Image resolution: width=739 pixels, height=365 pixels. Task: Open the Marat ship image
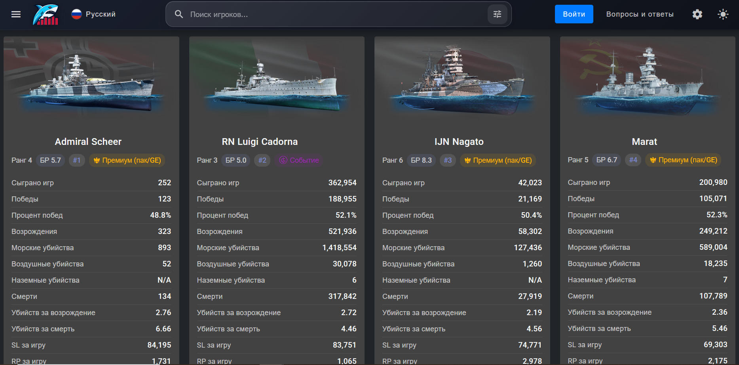(648, 83)
